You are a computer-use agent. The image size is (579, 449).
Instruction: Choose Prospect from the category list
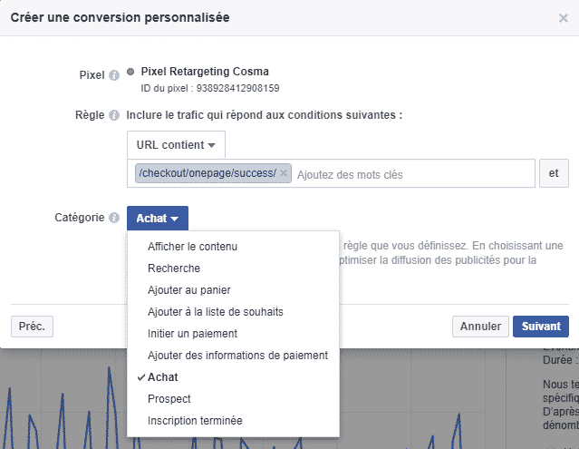(169, 399)
